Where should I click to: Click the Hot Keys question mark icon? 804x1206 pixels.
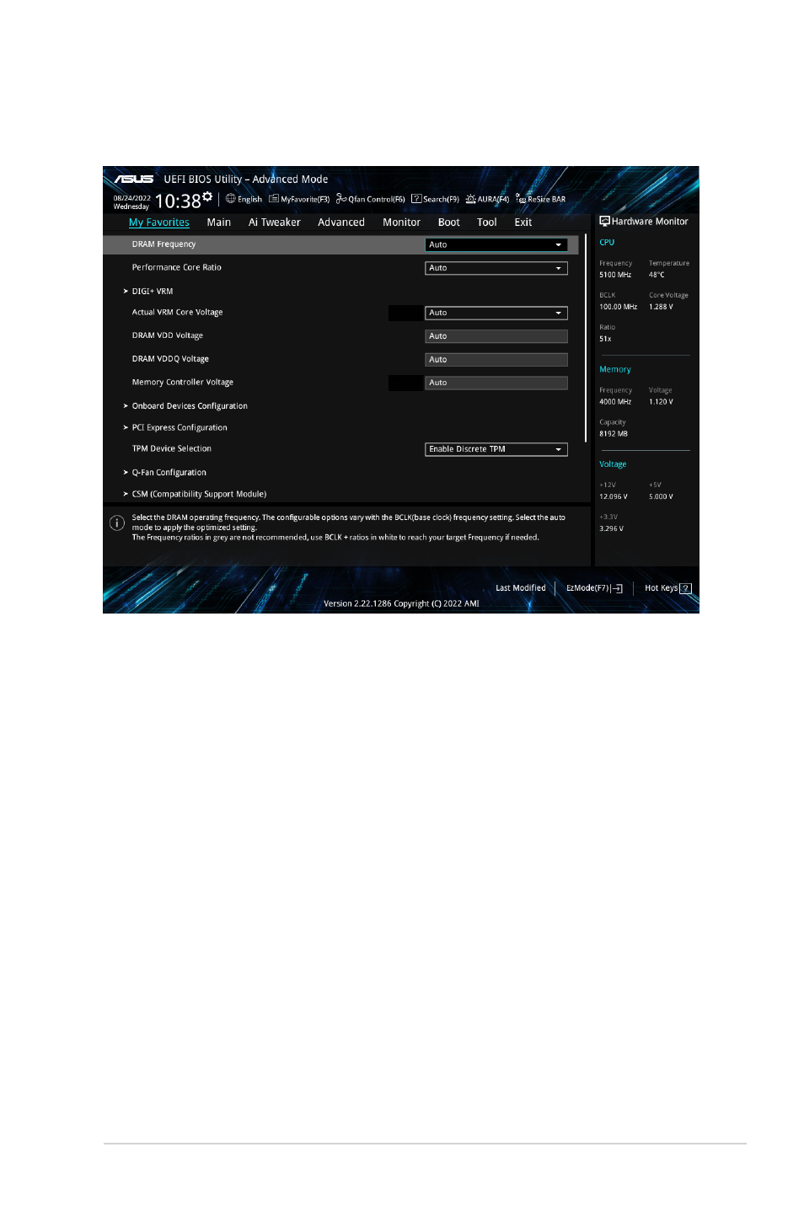pyautogui.click(x=685, y=588)
